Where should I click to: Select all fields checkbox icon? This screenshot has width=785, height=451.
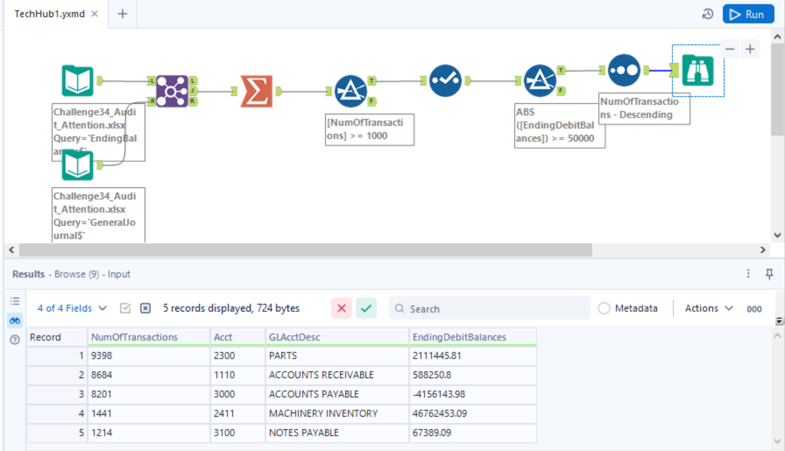click(x=125, y=308)
